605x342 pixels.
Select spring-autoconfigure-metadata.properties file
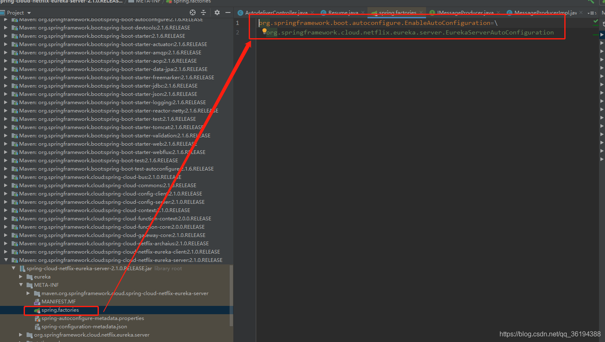click(x=93, y=318)
